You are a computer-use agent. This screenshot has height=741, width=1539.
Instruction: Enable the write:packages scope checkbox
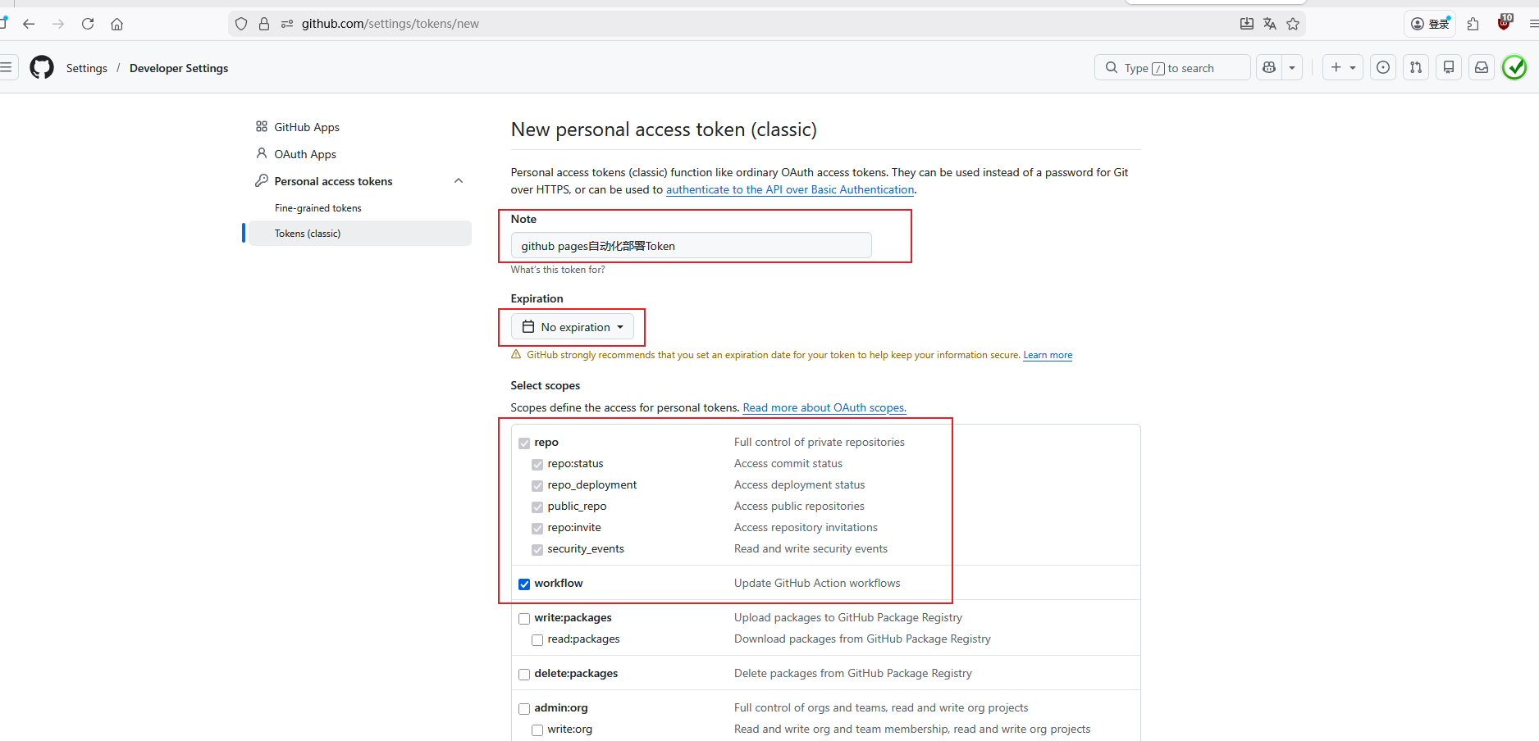tap(524, 619)
